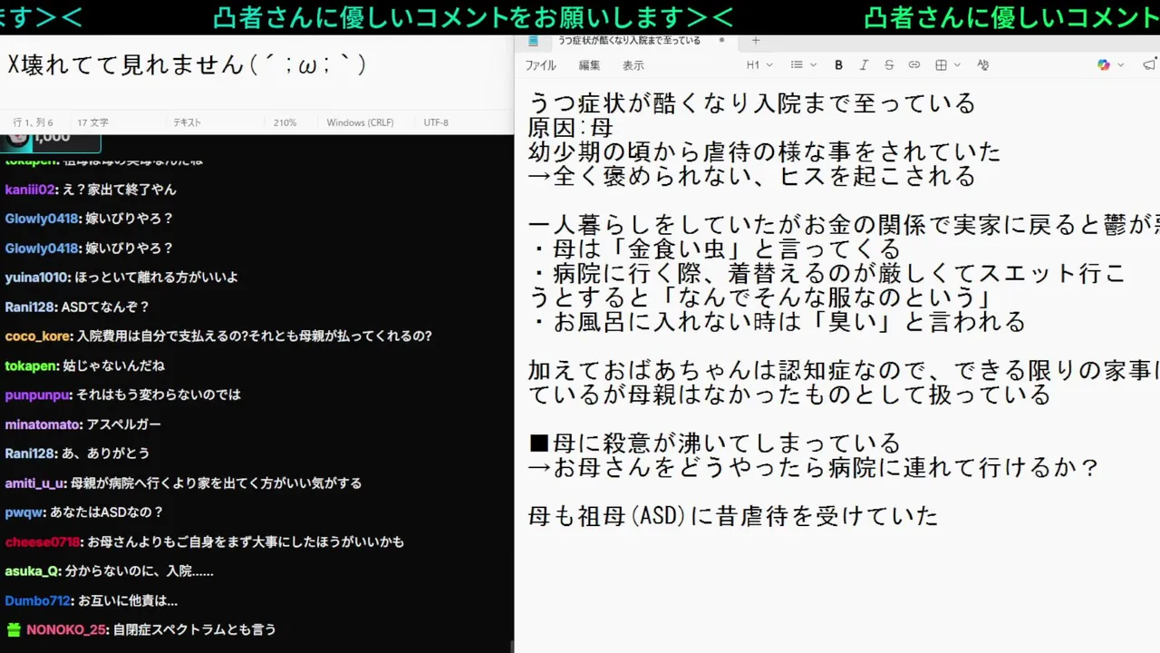Image resolution: width=1160 pixels, height=653 pixels.
Task: Open the 表示 menu
Action: pos(633,65)
